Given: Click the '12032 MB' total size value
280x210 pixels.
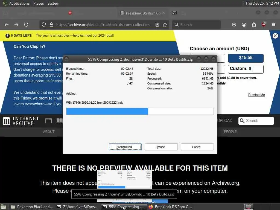Looking at the screenshot, I should pyautogui.click(x=207, y=69).
